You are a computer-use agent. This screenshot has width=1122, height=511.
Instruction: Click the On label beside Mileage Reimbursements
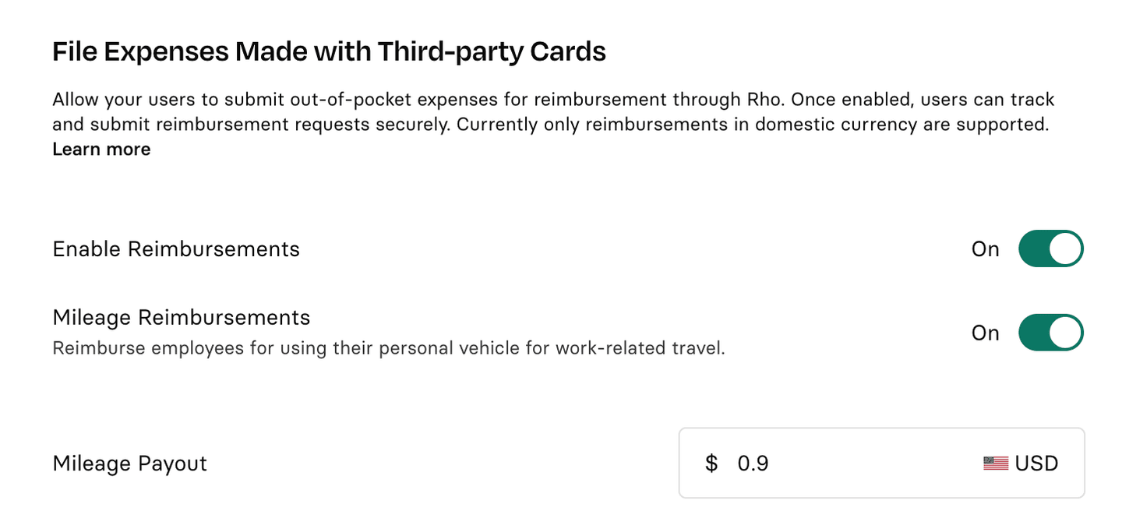coord(984,332)
